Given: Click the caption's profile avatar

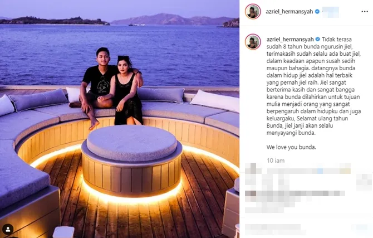Looking at the screenshot, I should (253, 42).
